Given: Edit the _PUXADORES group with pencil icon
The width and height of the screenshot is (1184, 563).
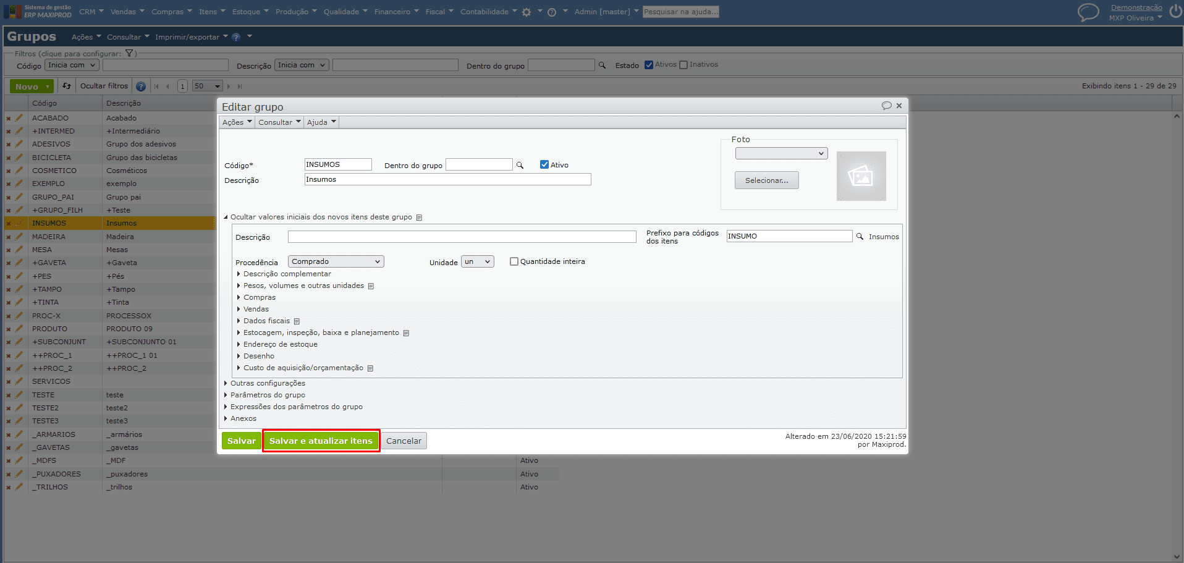Looking at the screenshot, I should tap(19, 474).
